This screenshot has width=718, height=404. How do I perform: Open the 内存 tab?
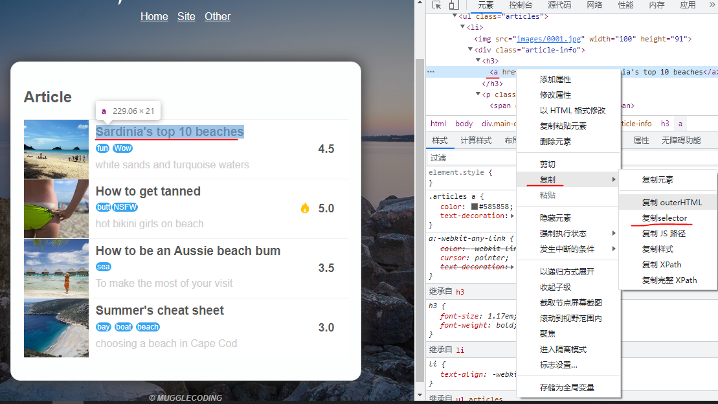656,5
